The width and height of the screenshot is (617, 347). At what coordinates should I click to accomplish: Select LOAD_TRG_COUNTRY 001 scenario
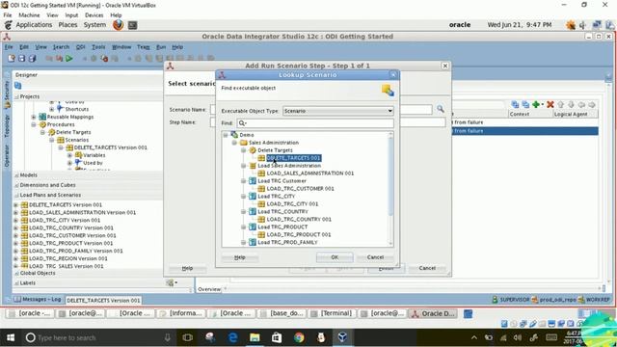[x=299, y=219]
